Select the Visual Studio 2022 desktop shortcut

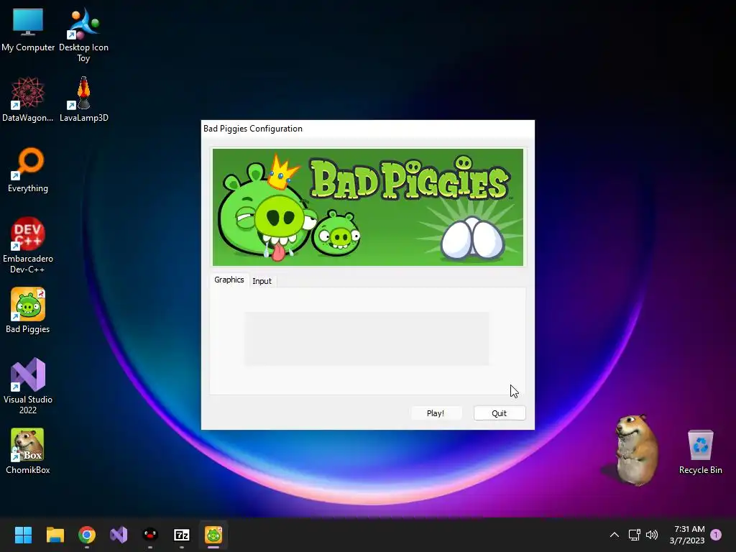[x=28, y=386]
